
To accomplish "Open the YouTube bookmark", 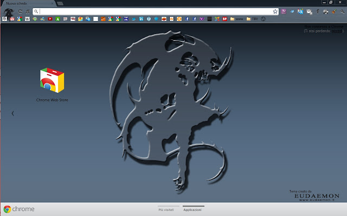I will [x=50, y=19].
